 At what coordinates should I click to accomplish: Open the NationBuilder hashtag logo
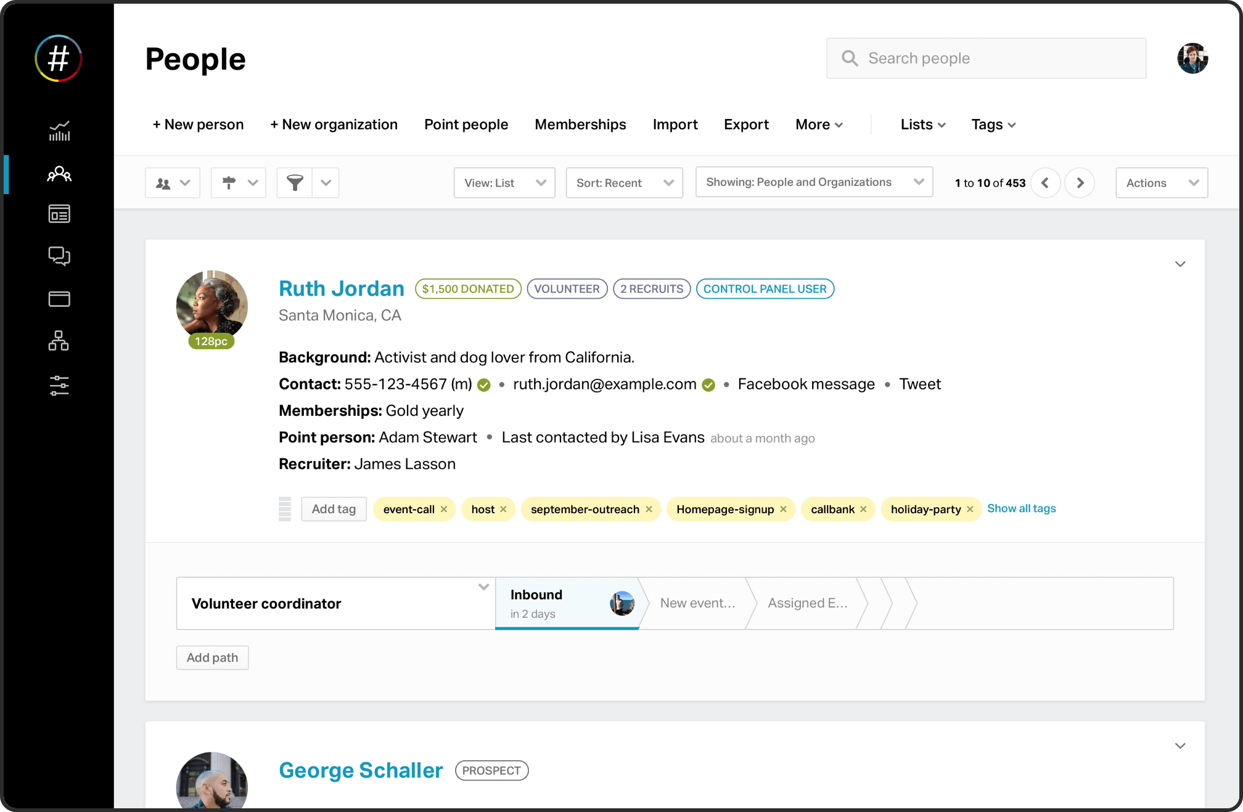[59, 59]
